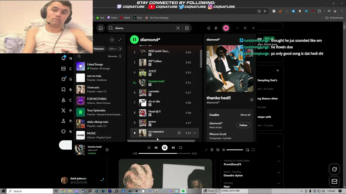
Task: Open the FOR NOTHING album
Action: (99, 101)
